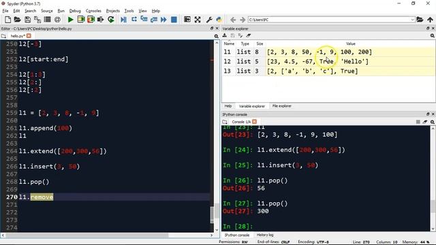Toggle fullscreen mode icon
Viewport: 436px width, 245px height.
click(x=198, y=20)
